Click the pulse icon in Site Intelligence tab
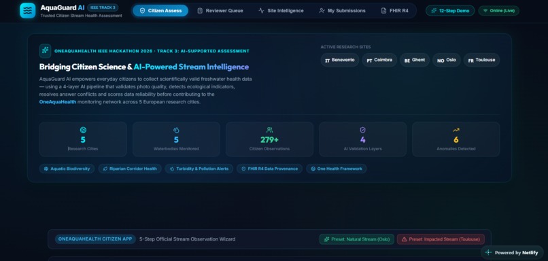Image resolution: width=548 pixels, height=261 pixels. (x=261, y=10)
